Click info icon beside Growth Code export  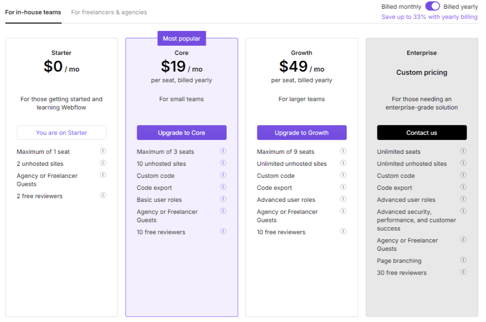pyautogui.click(x=343, y=187)
